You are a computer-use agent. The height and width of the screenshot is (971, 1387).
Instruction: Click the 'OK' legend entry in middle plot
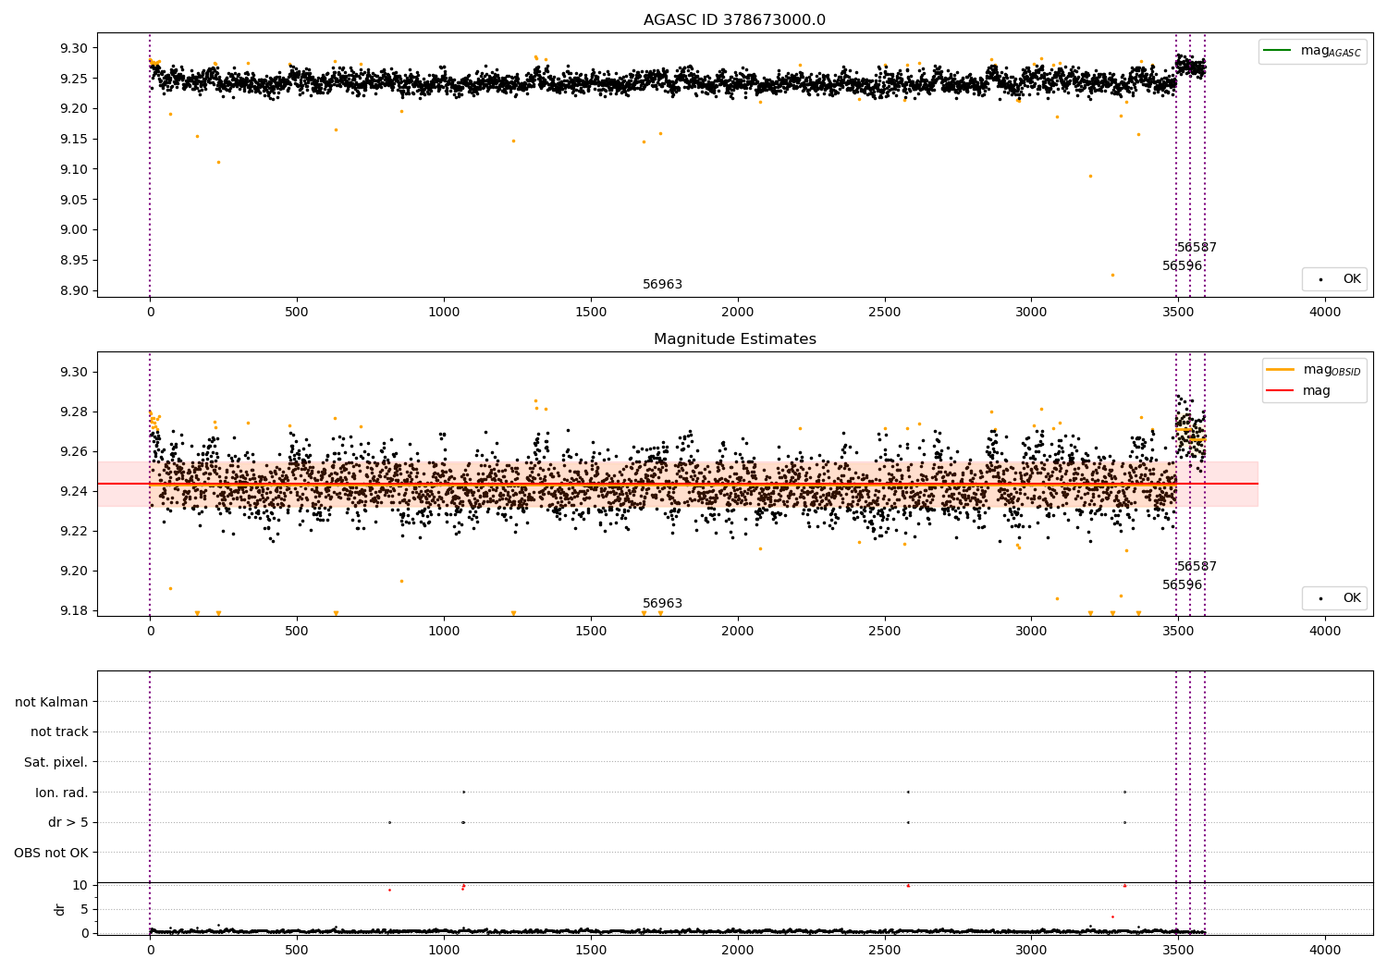tap(1334, 598)
